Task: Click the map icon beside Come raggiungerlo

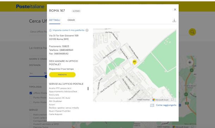Action: [x=152, y=105]
